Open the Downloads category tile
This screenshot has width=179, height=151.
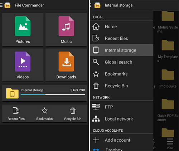(x=66, y=65)
